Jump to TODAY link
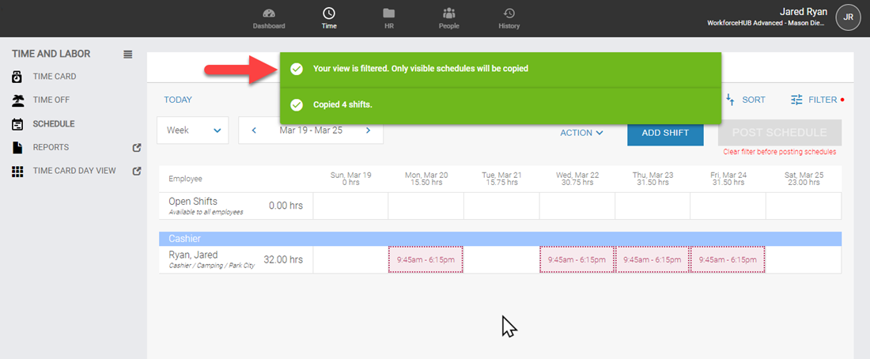Screen dimensions: 870x359 178,100
